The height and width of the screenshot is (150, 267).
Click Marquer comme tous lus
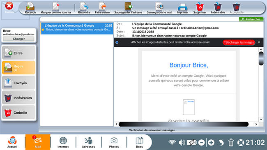tap(56, 7)
